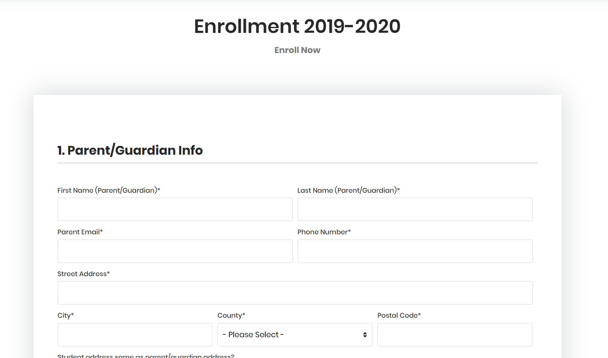Click the First Name (Parent/Guardian) input field
This screenshot has height=358, width=608.
(x=175, y=209)
